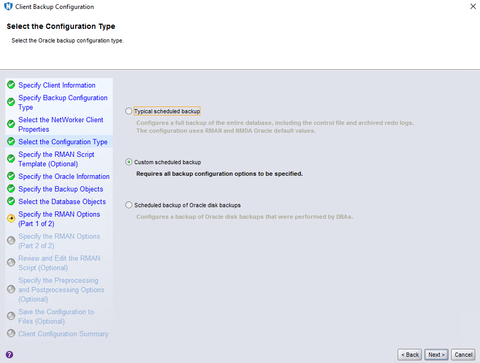480x363 pixels.
Task: Click the purple help question mark icon
Action: point(9,355)
